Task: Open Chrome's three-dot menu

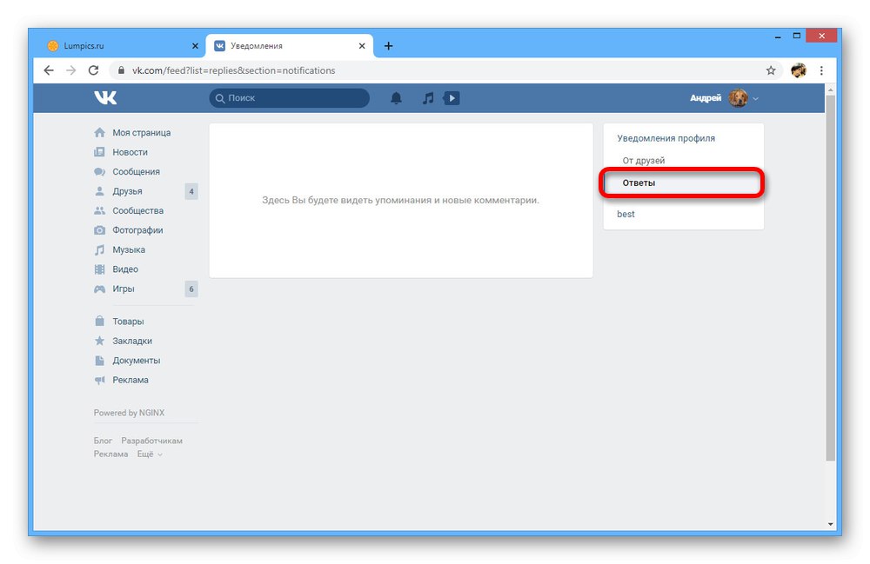Action: click(x=821, y=70)
